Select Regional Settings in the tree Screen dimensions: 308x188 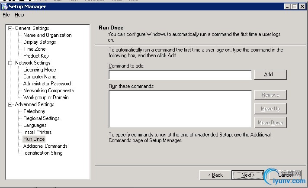pos(41,118)
